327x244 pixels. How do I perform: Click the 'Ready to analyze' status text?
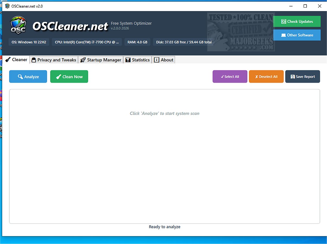click(x=165, y=227)
